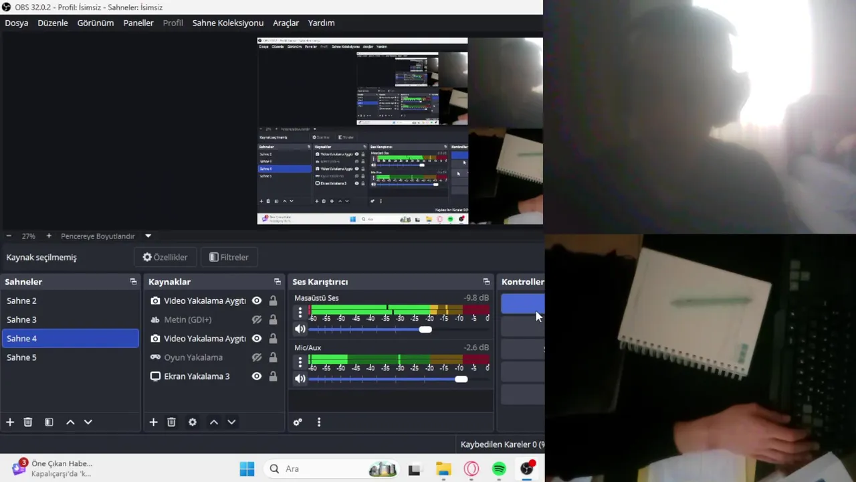
Task: Delete selected scene using Sahneler trash icon
Action: (x=28, y=422)
